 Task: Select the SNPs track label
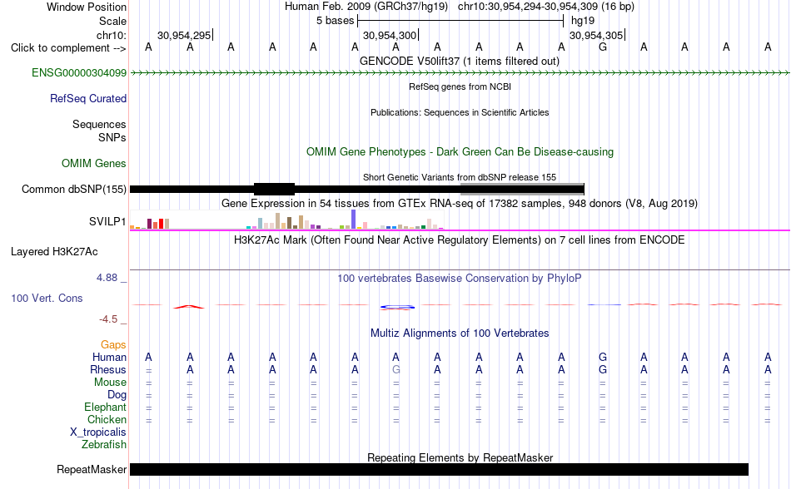tap(112, 137)
